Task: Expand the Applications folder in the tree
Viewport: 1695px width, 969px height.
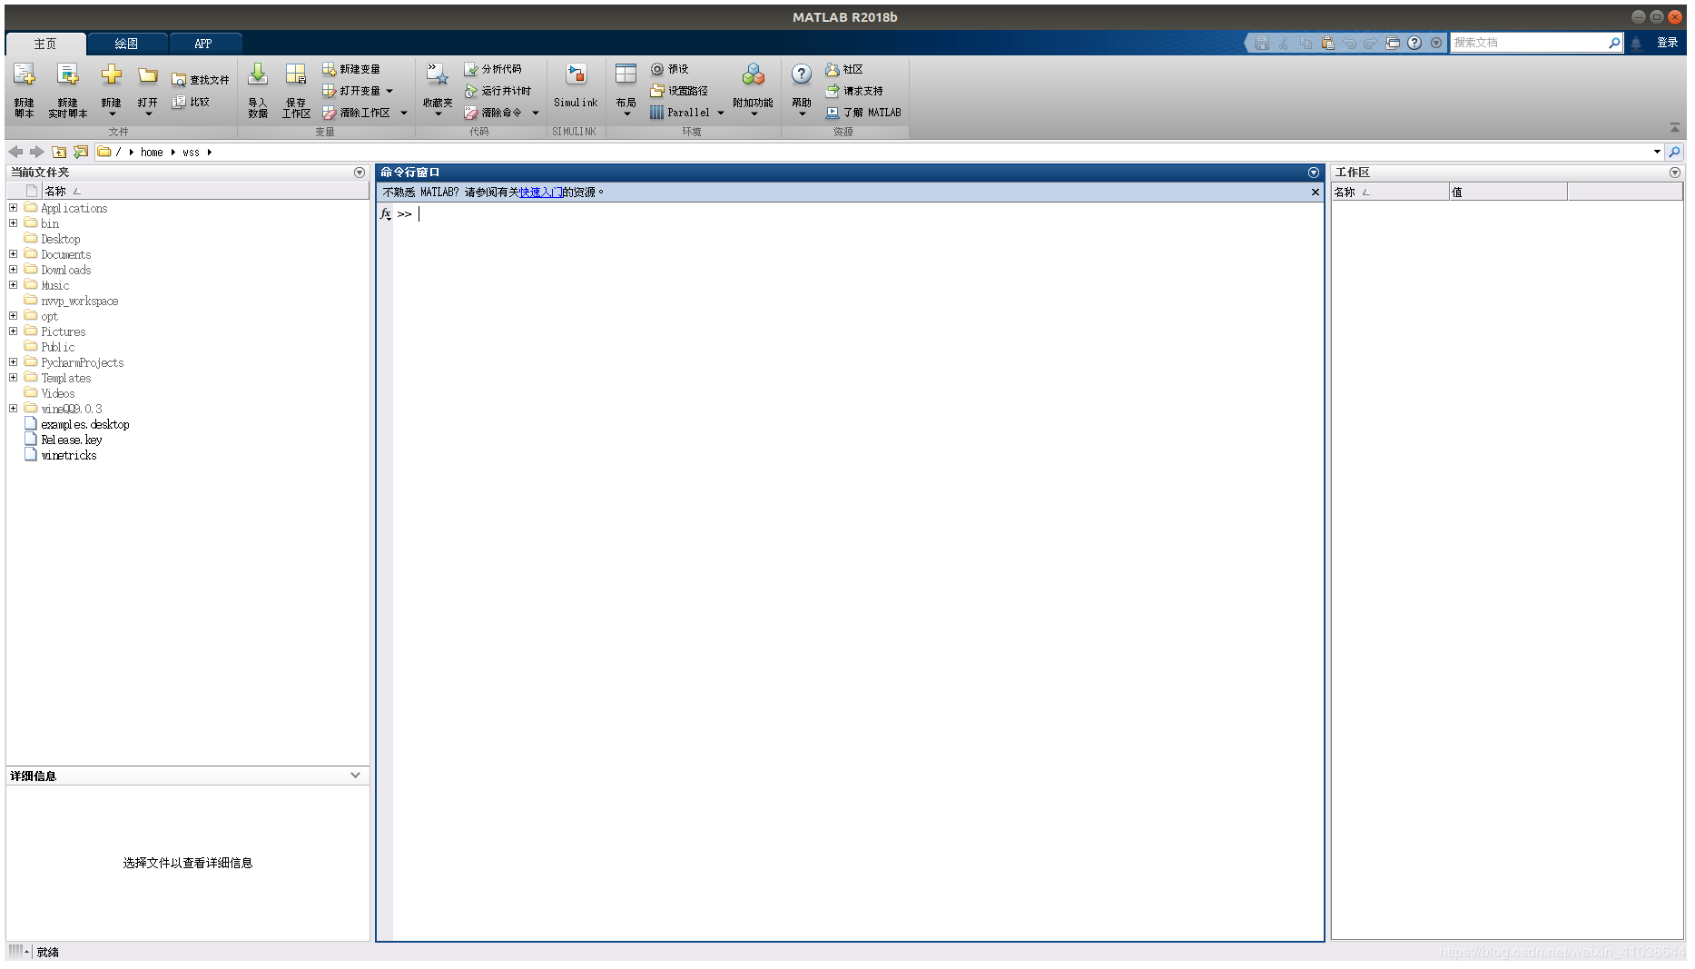Action: coord(14,208)
